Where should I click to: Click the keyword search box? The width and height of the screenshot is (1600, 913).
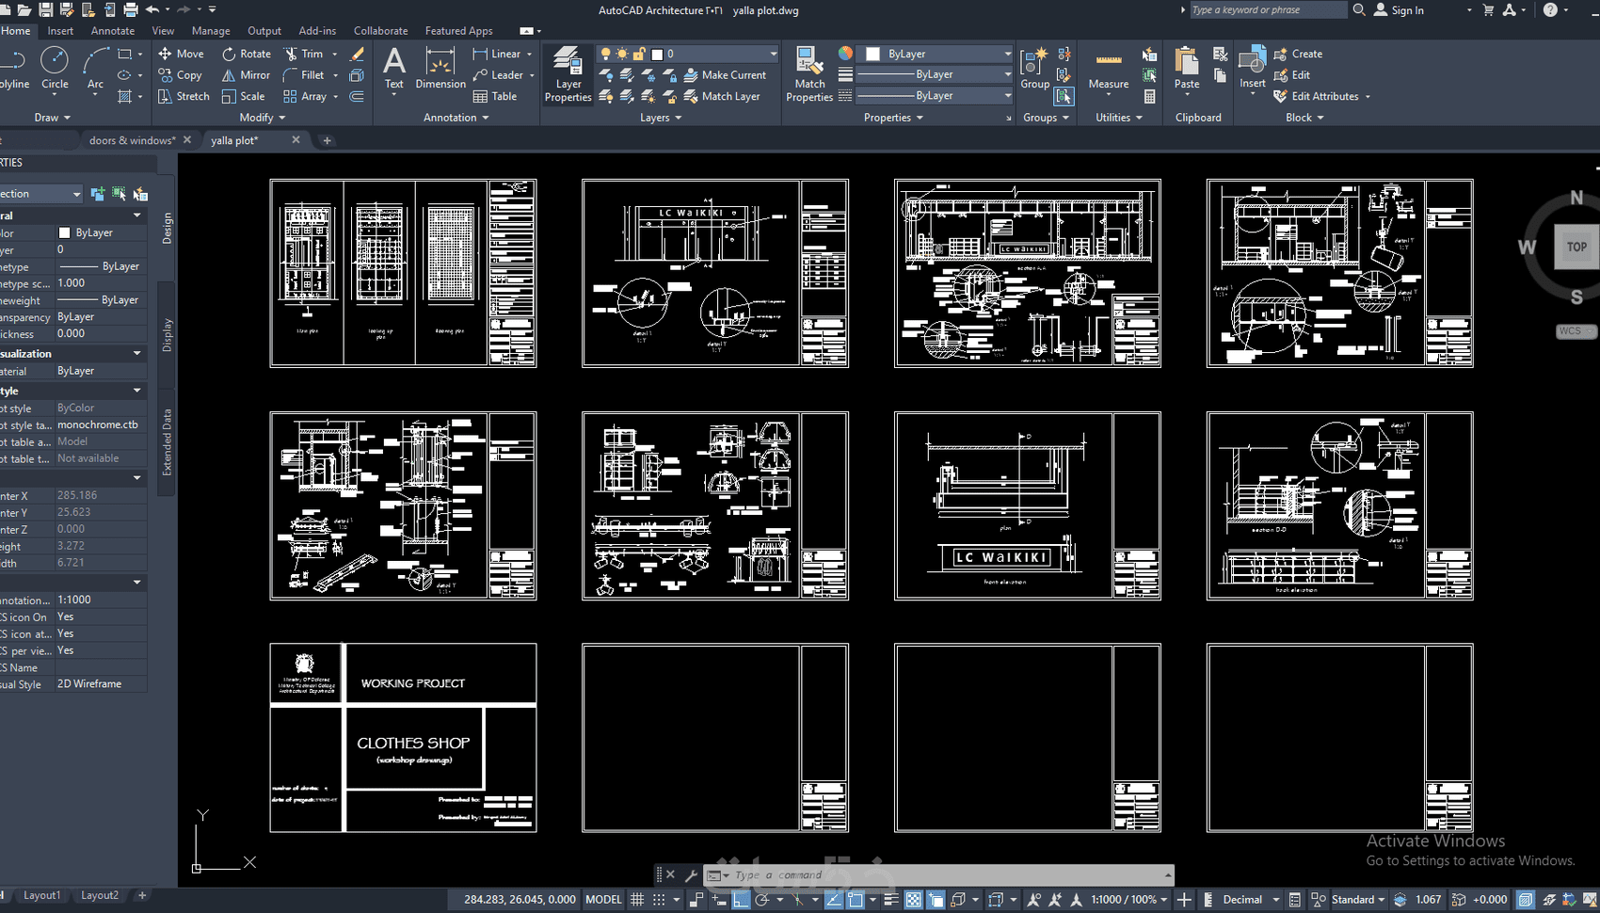click(x=1268, y=10)
